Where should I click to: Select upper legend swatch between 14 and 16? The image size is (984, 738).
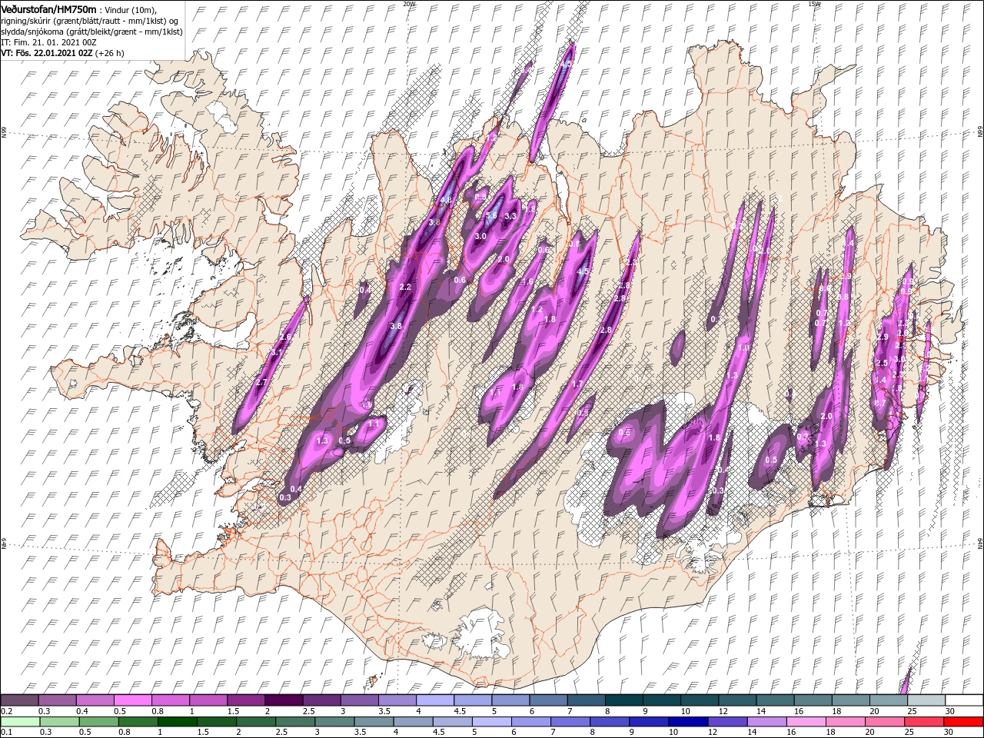pos(773,700)
